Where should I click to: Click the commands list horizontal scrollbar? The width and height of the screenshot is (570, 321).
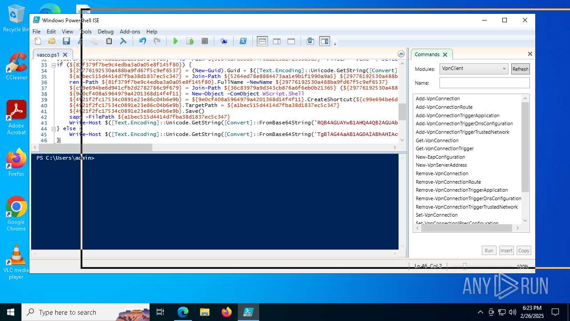pyautogui.click(x=468, y=228)
